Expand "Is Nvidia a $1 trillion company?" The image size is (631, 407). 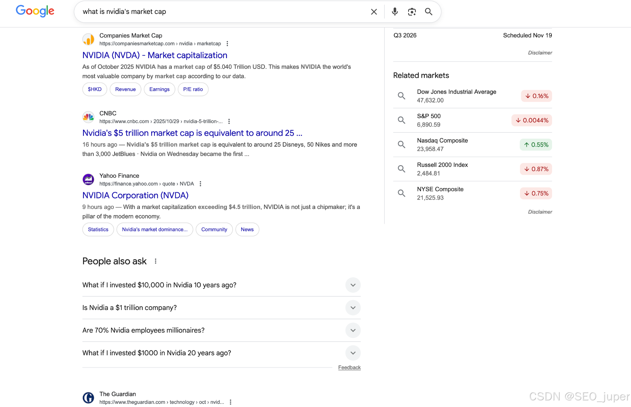353,308
